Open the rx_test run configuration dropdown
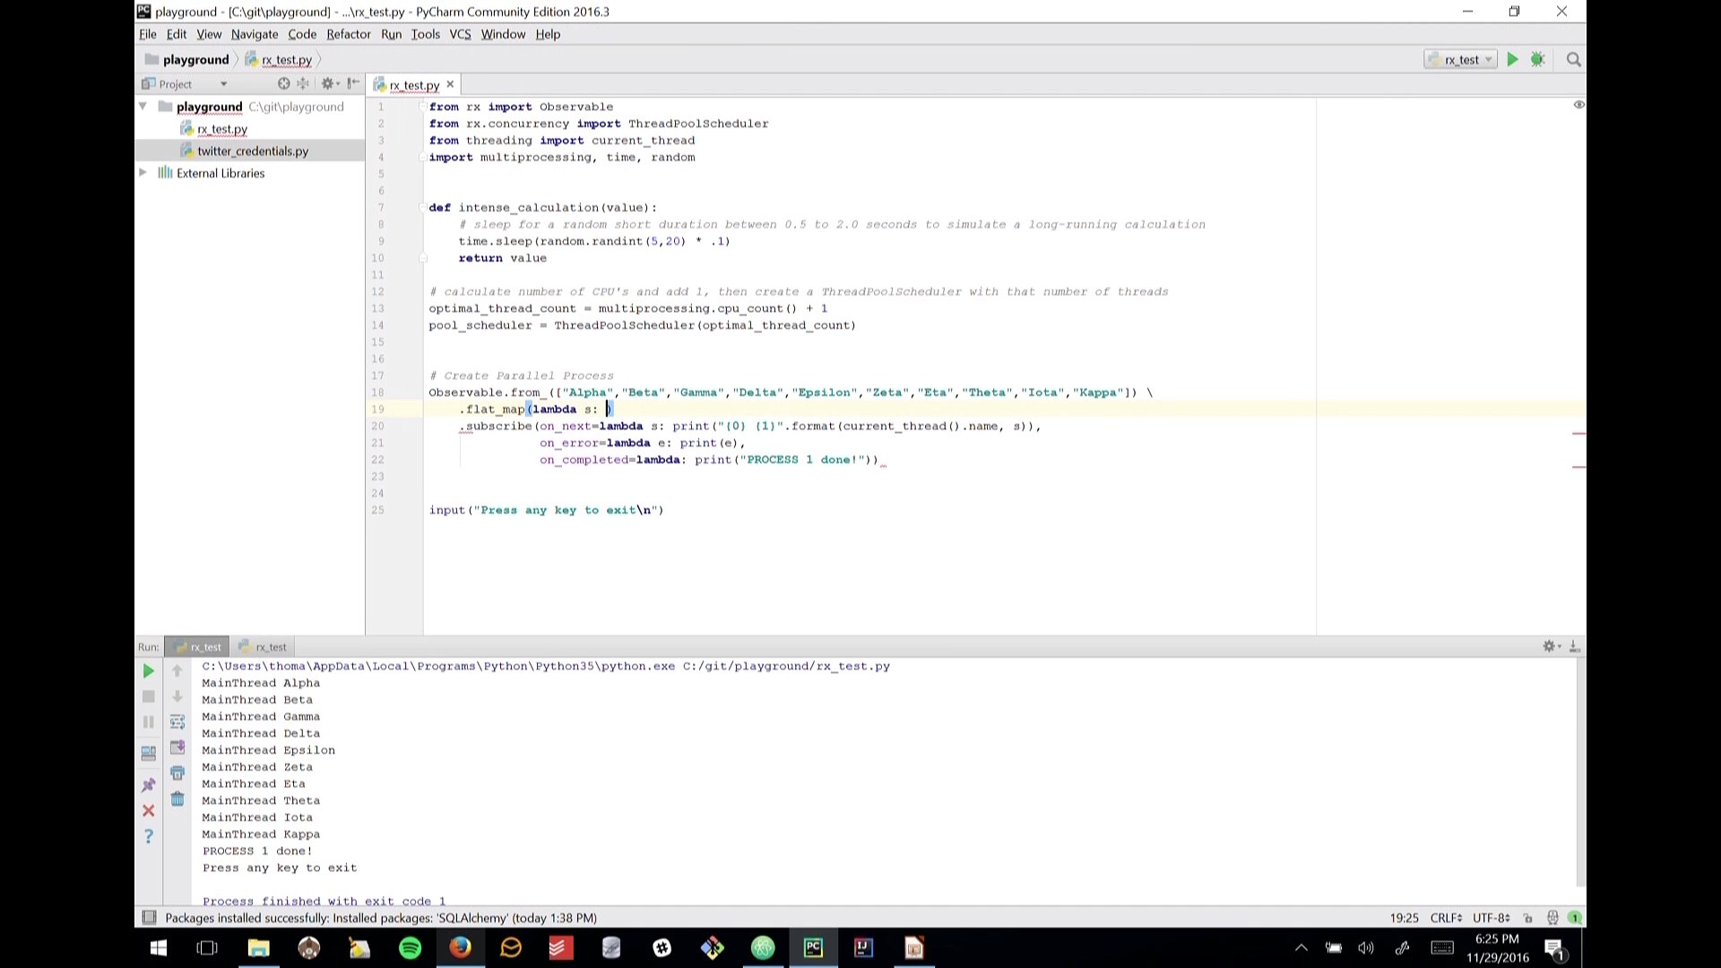This screenshot has width=1721, height=968. [1460, 59]
